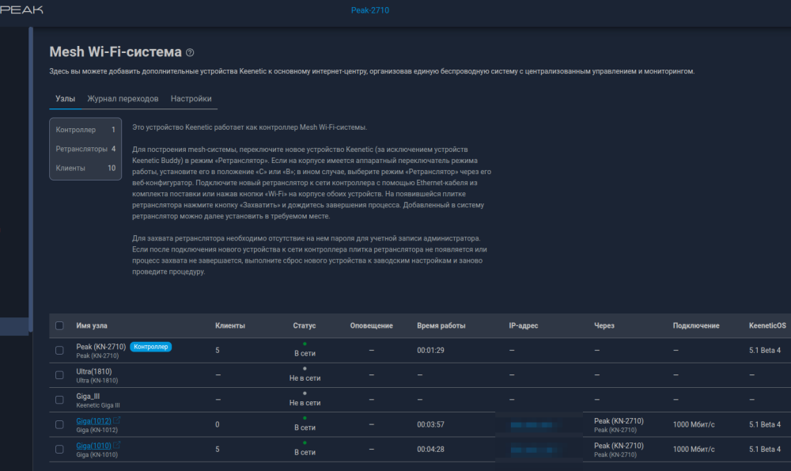This screenshot has height=471, width=791.
Task: Select the highlighted item in the left sidebar
Action: (14, 327)
